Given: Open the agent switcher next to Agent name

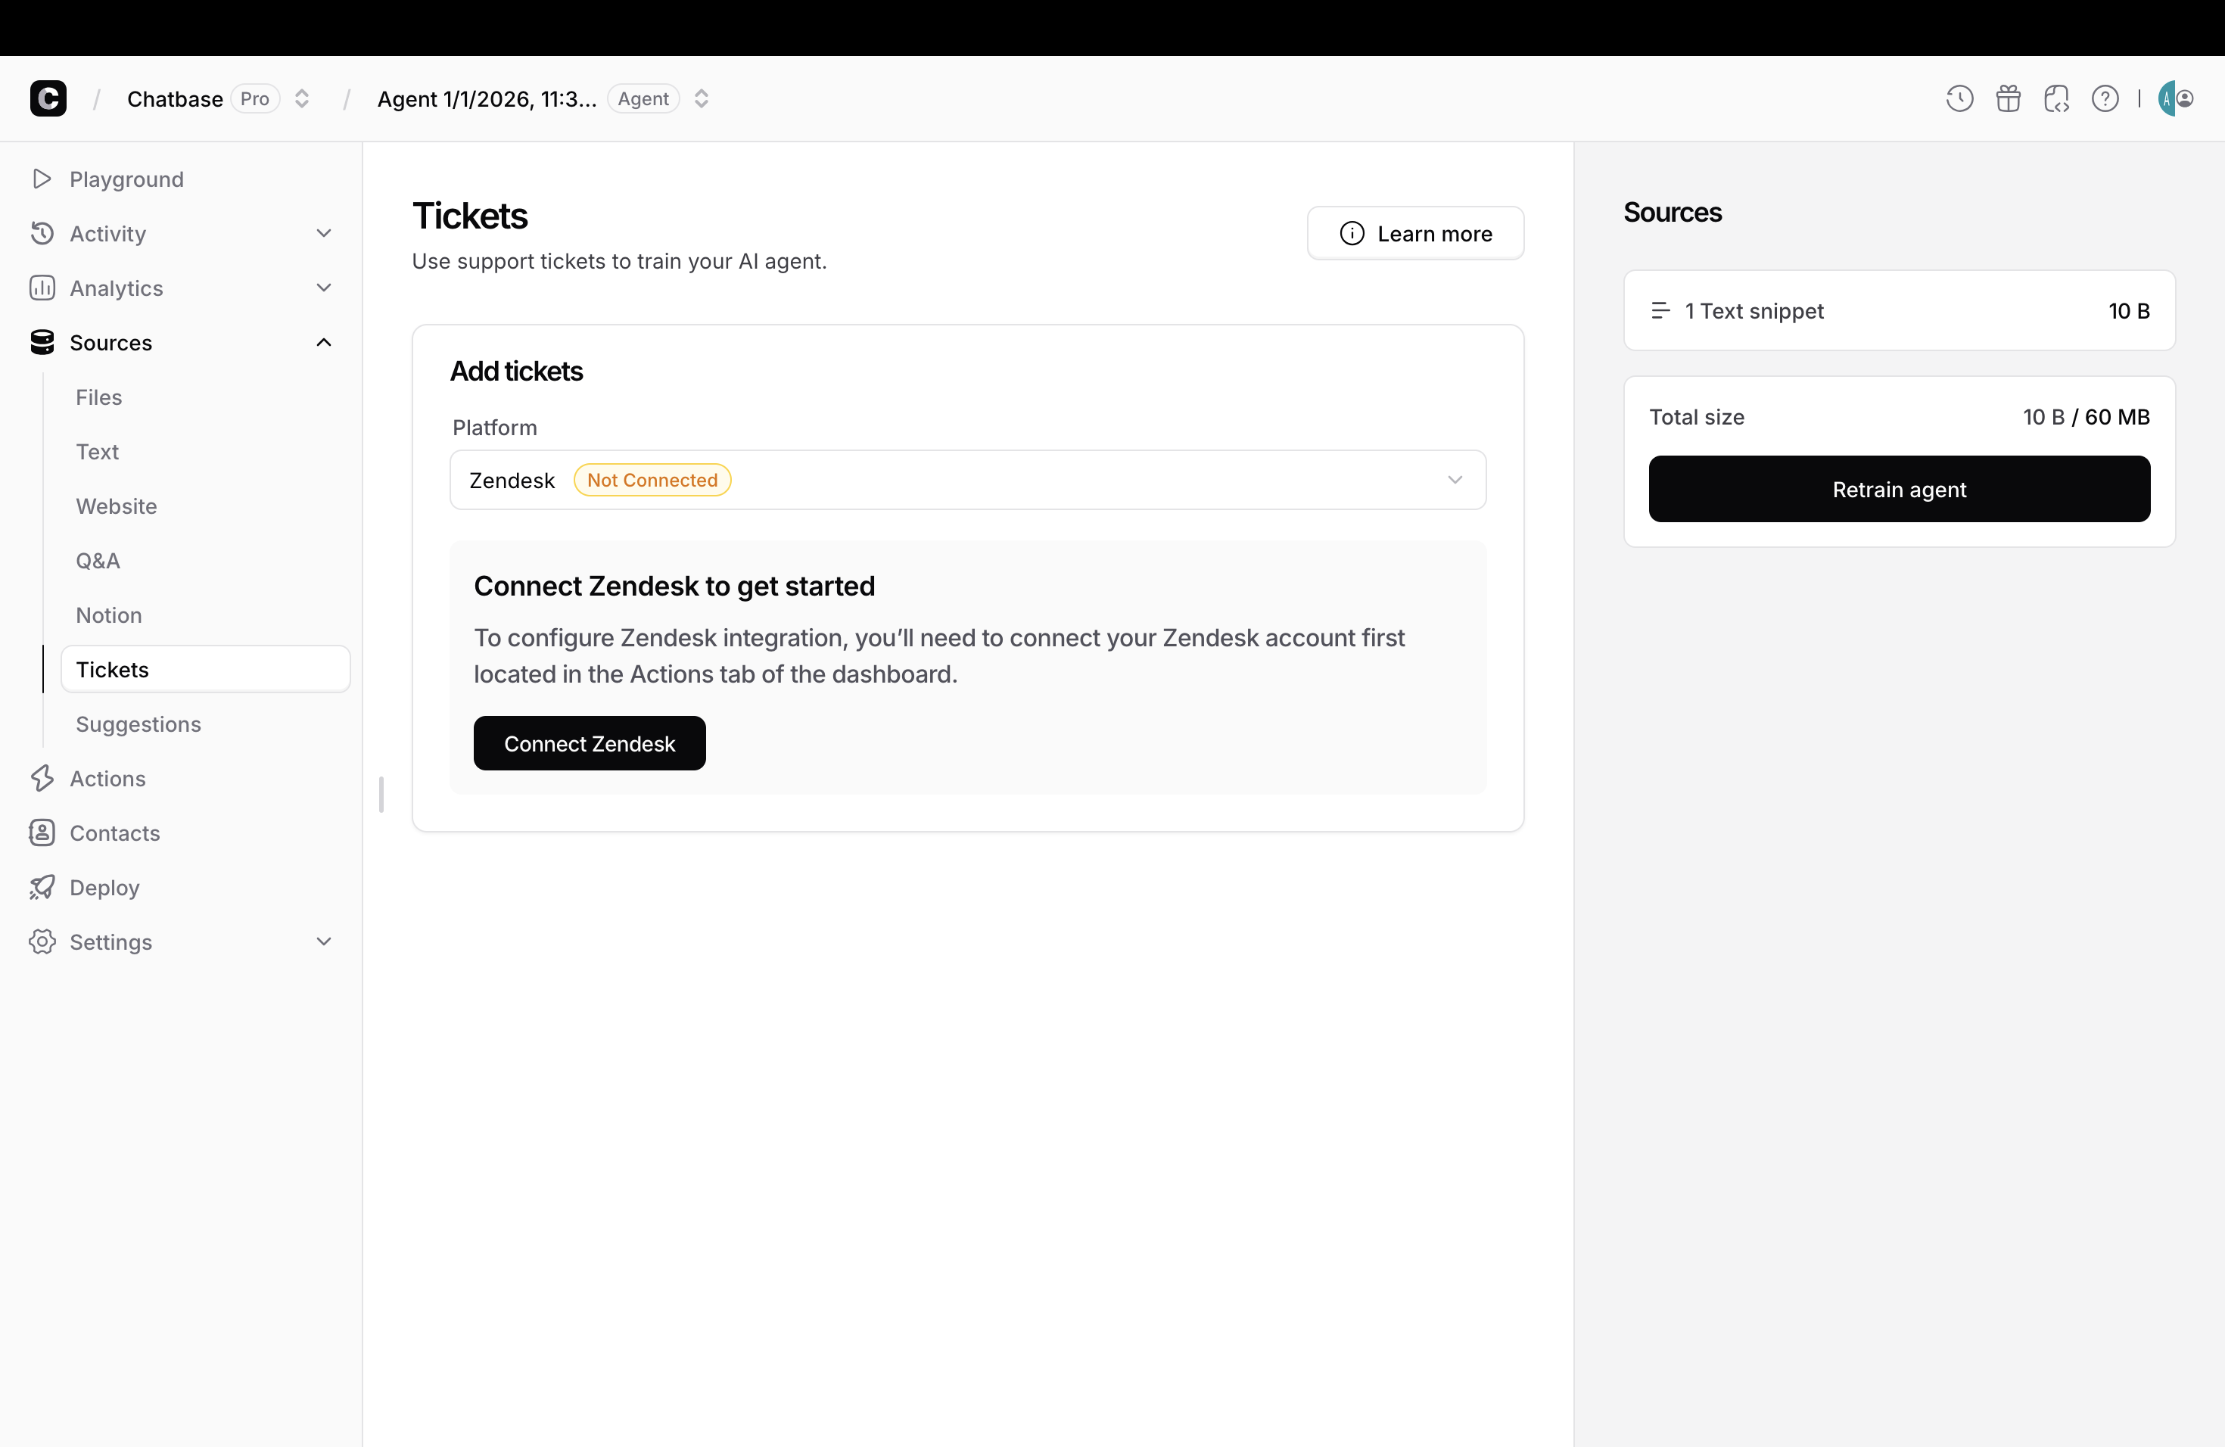Looking at the screenshot, I should click(701, 98).
